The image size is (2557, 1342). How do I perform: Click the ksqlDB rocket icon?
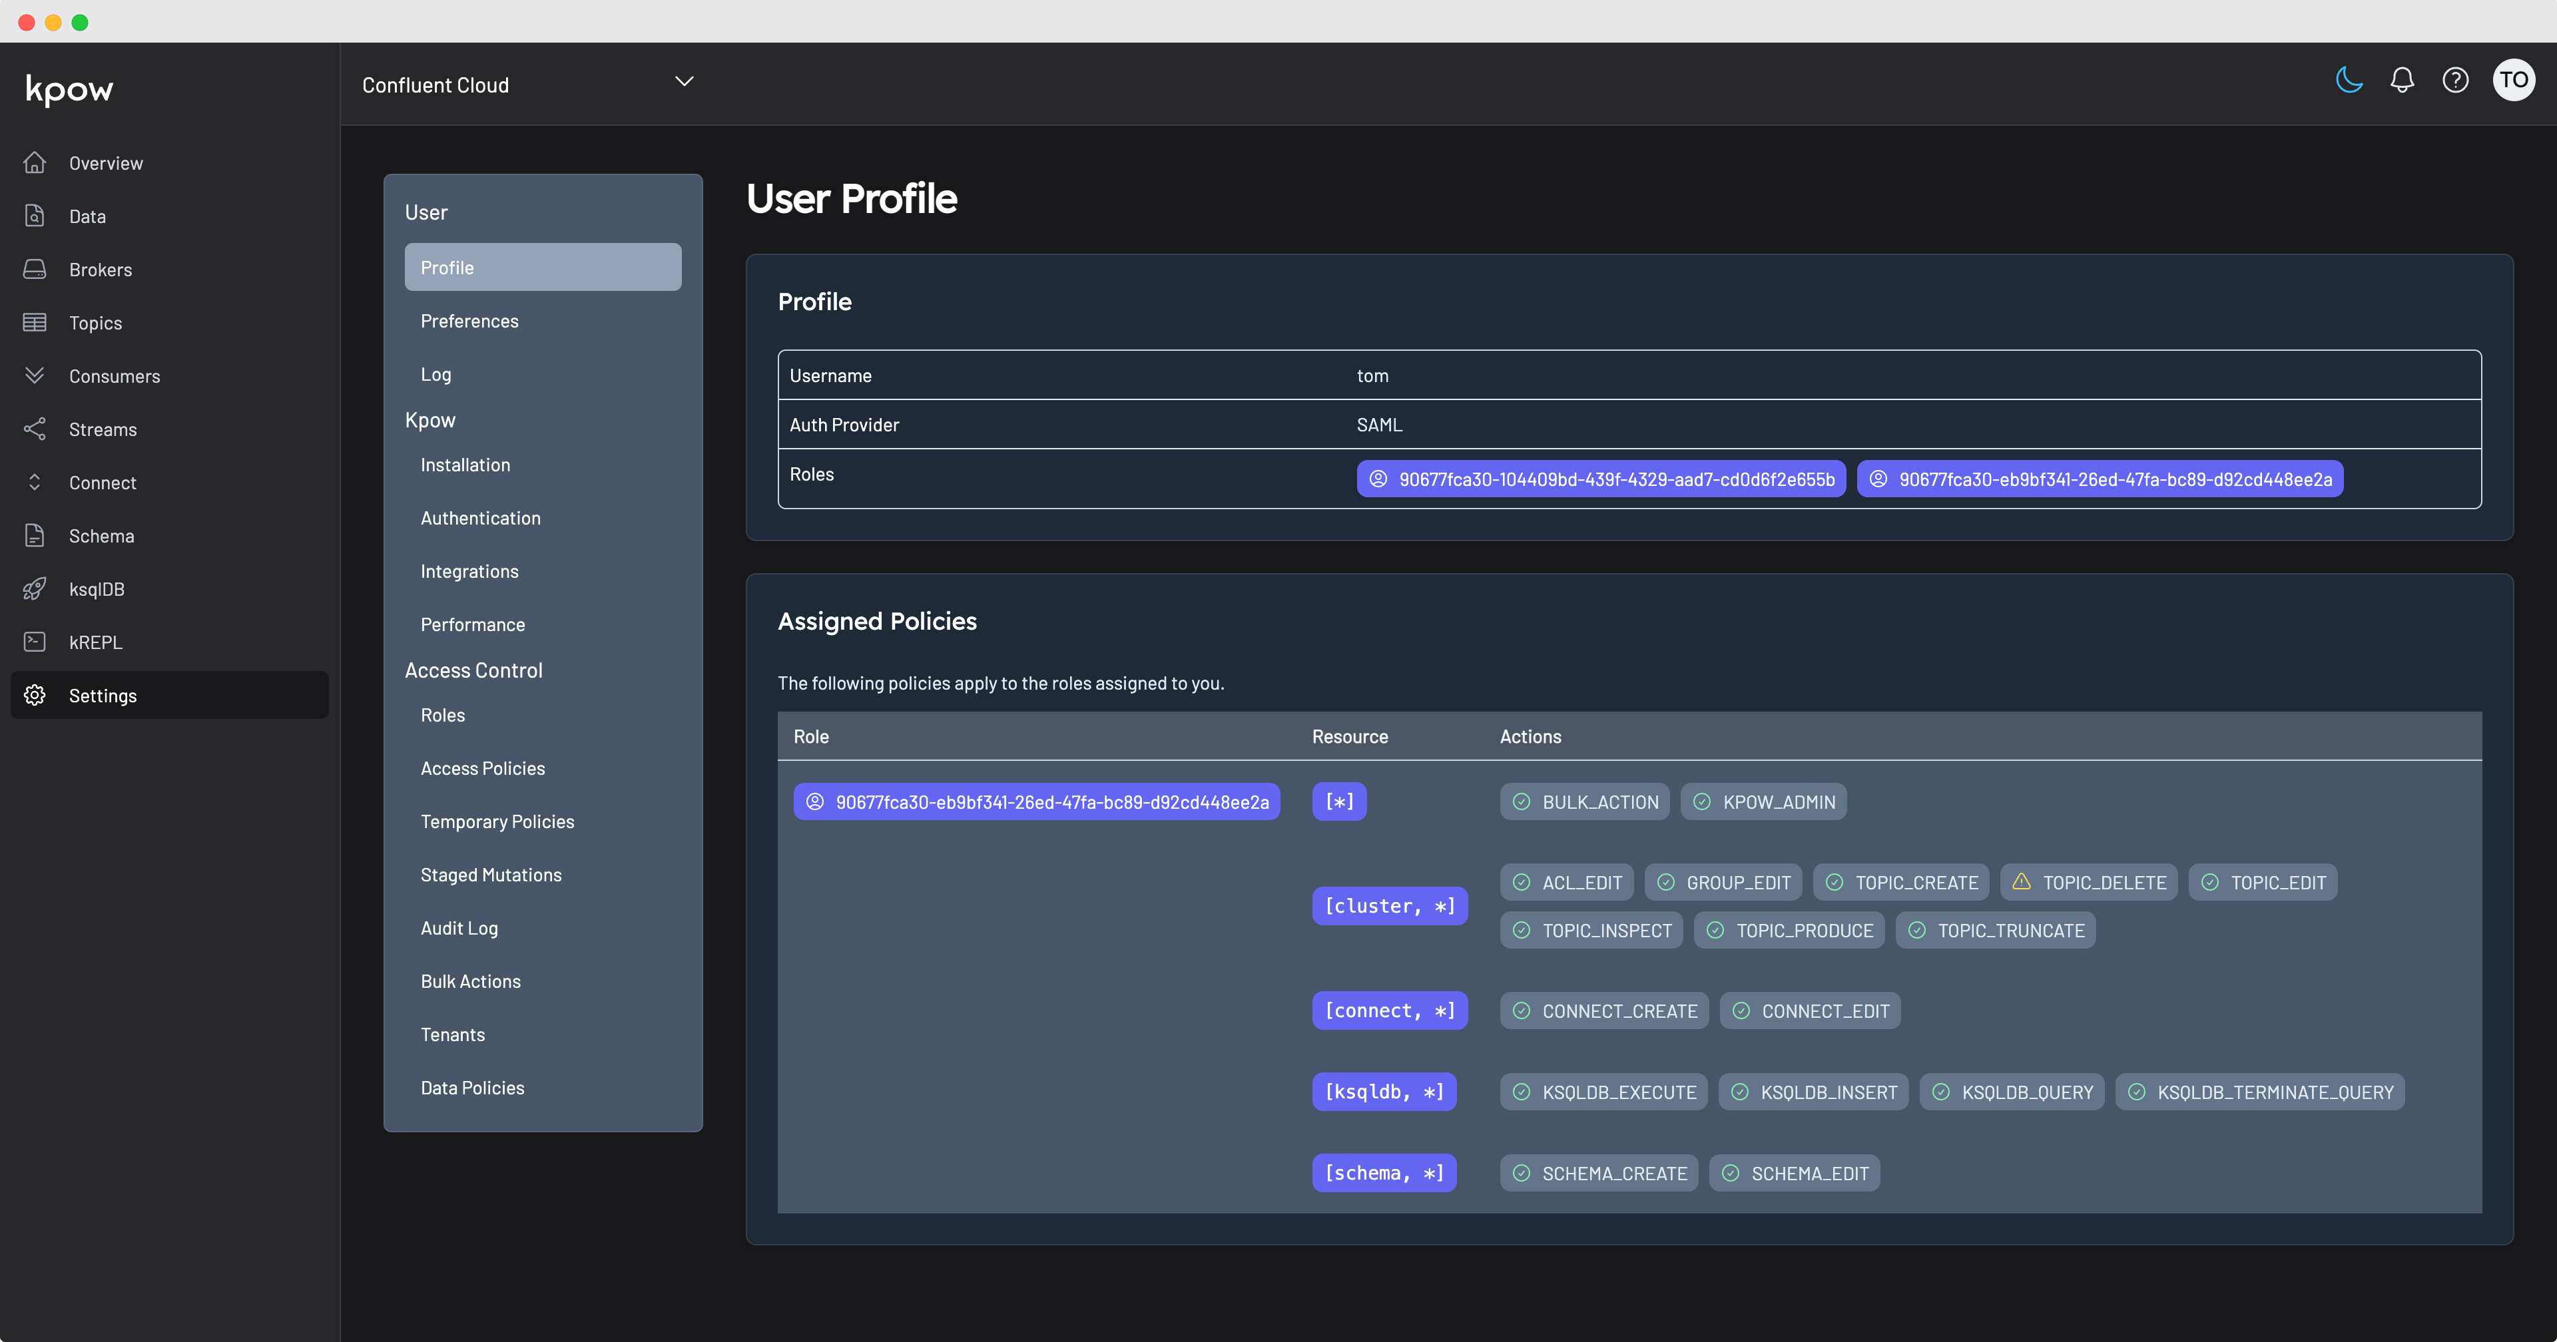(x=35, y=588)
